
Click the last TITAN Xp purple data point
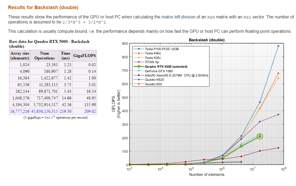point(278,115)
